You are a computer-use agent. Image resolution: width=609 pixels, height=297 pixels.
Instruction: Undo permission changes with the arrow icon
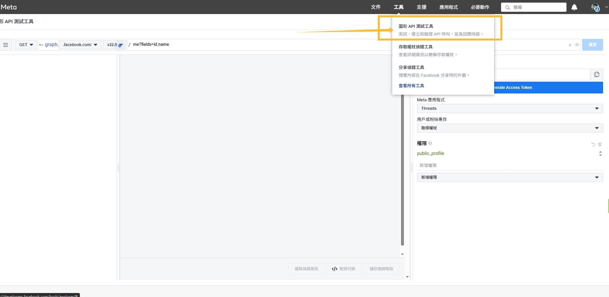[x=593, y=144]
